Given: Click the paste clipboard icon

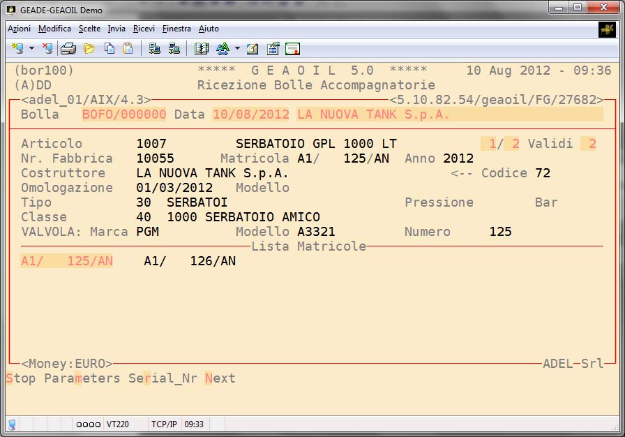Looking at the screenshot, I should tap(128, 49).
